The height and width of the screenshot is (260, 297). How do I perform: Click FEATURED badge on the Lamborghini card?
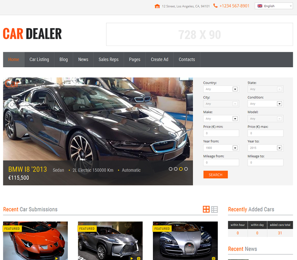[12, 229]
